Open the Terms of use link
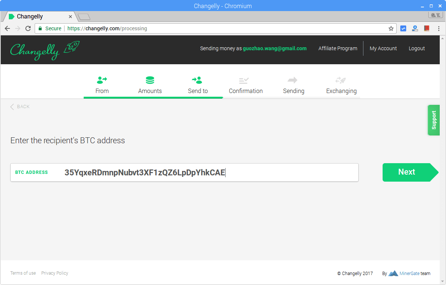 pos(23,273)
